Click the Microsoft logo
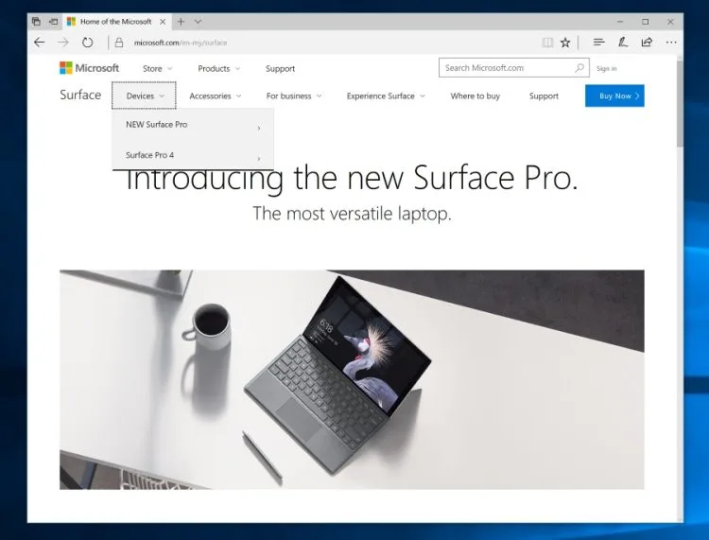The height and width of the screenshot is (540, 709). [x=89, y=68]
